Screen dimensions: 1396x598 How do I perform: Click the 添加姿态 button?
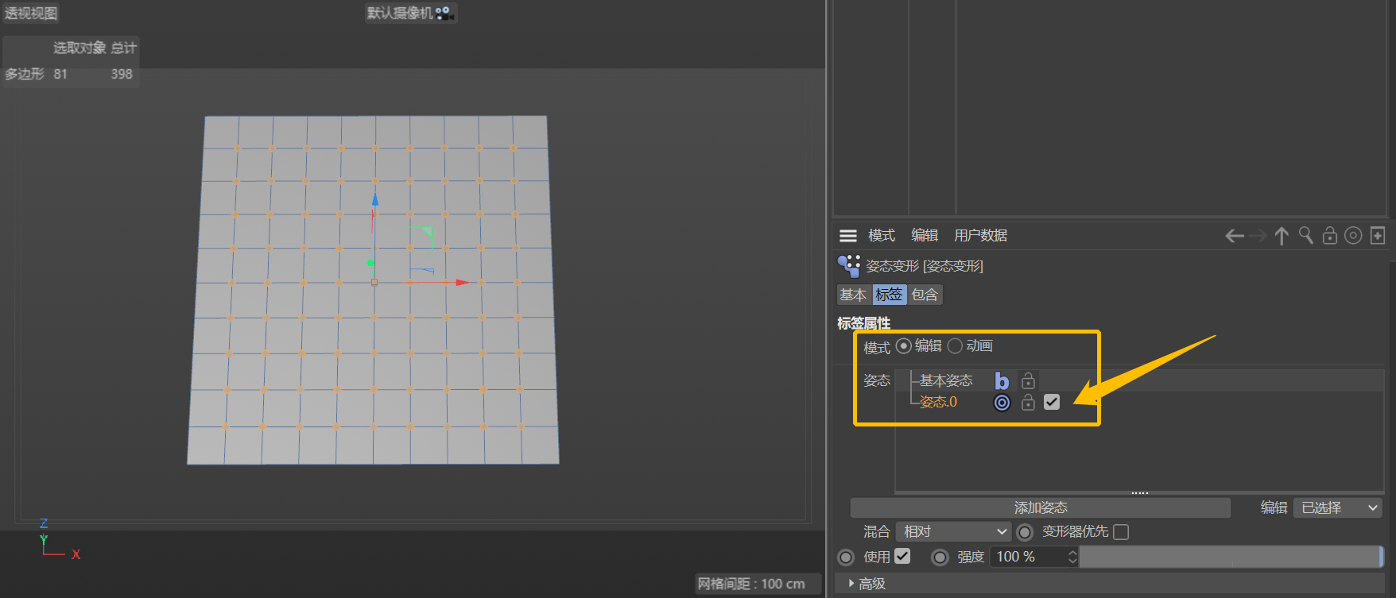[1041, 507]
